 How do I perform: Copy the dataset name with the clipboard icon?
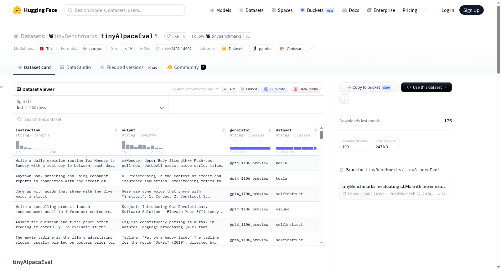point(157,36)
